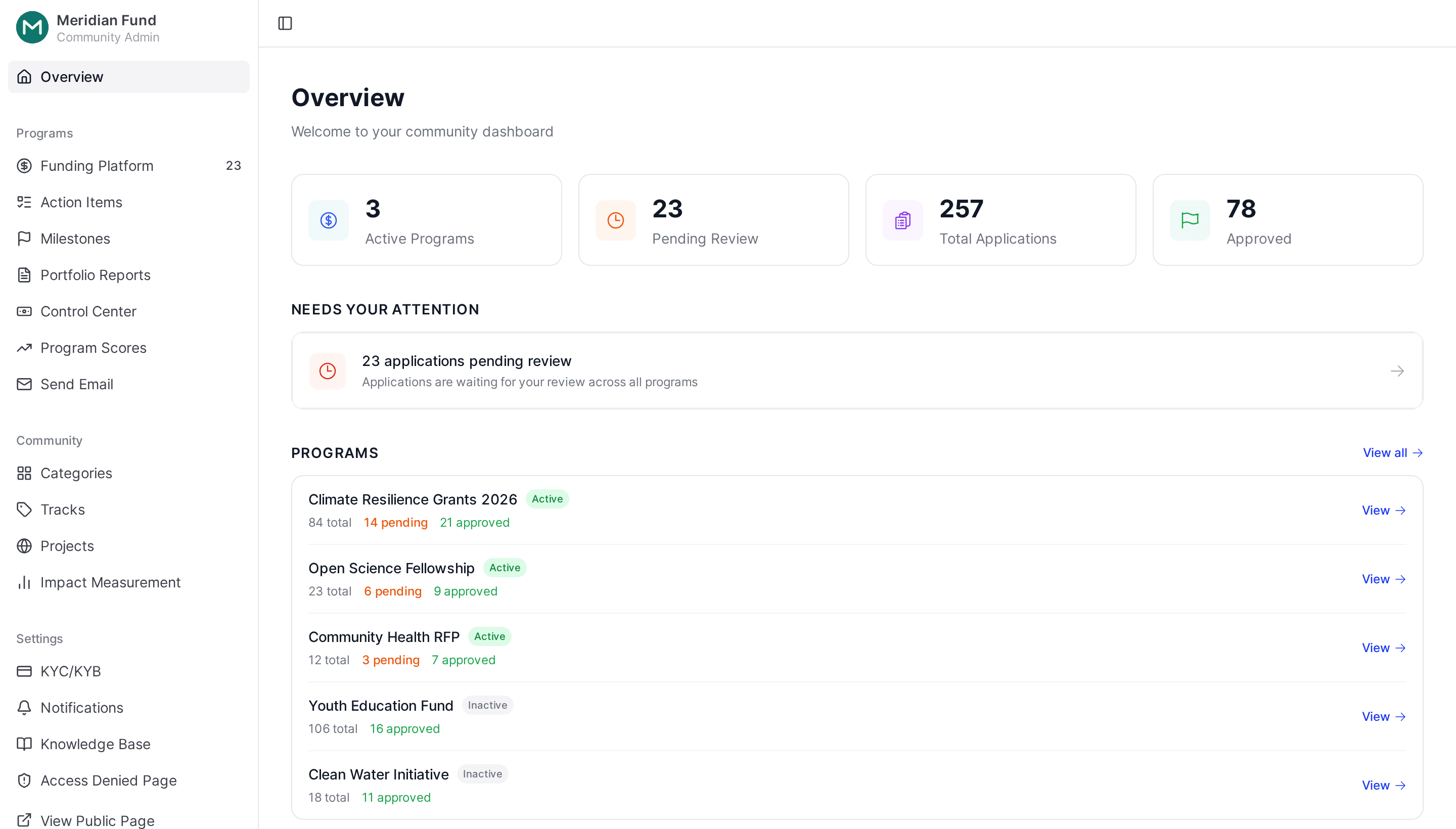The height and width of the screenshot is (829, 1456).
Task: Click the Clean Water Initiative title
Action: point(379,775)
